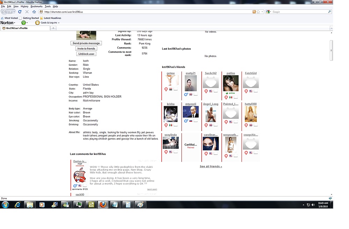Click the Home icon in navigation bar
This screenshot has width=349, height=229.
(34, 12)
